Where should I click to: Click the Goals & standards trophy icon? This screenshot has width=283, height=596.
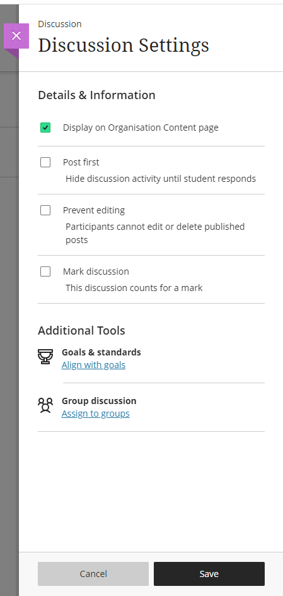(45, 357)
